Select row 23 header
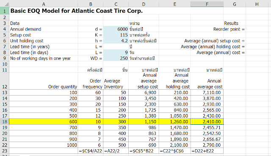This screenshot has height=156, width=271. (x=5, y=151)
